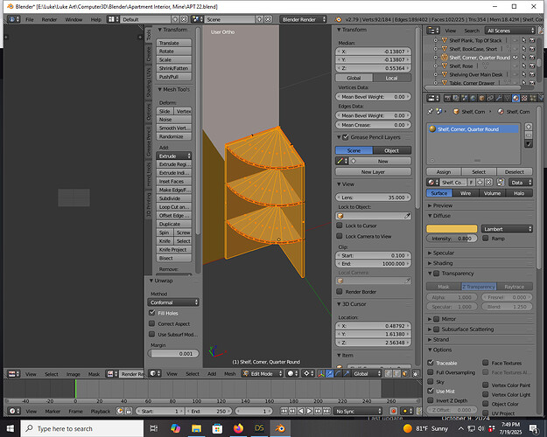Toggle restrict render for Shelf, Corner, Quarter Round

532,58
